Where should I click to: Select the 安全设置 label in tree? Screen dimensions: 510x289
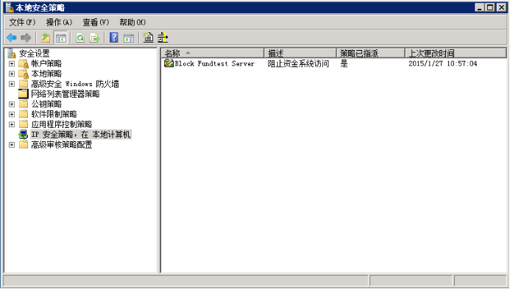coord(35,53)
